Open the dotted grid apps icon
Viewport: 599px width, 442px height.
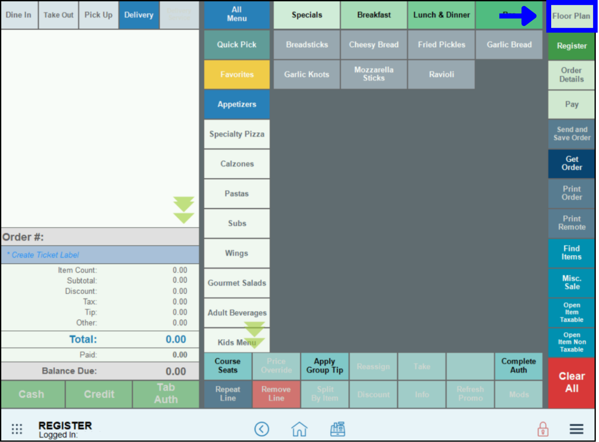17,429
